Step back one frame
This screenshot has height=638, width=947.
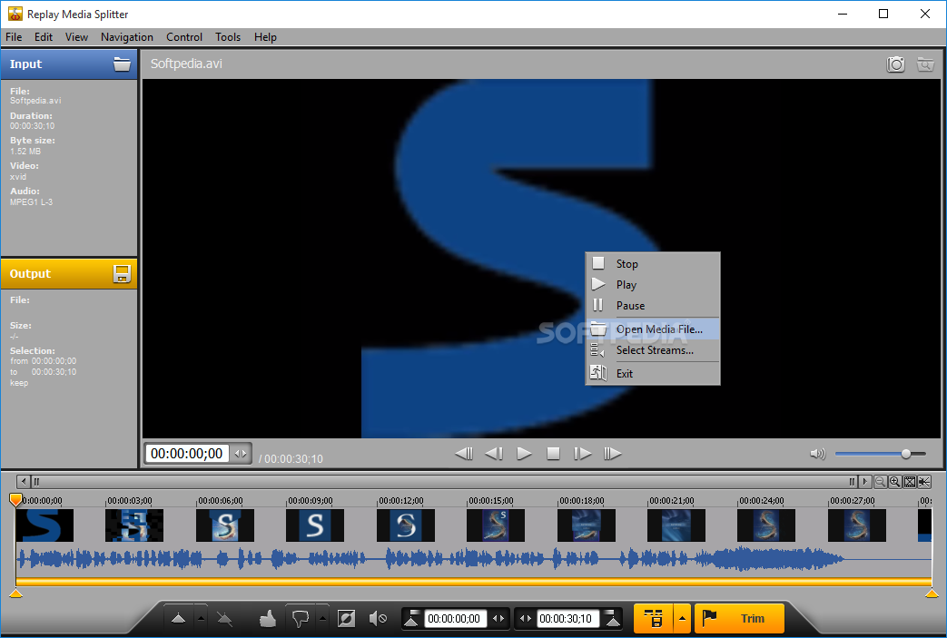tap(494, 453)
